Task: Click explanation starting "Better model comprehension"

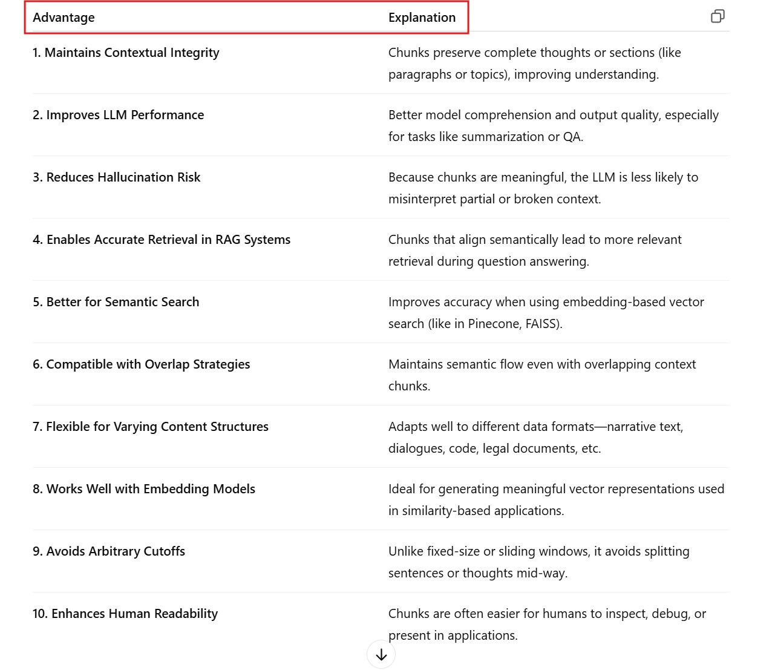Action: [553, 126]
